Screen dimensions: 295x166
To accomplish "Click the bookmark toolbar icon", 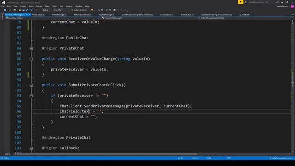I will click(114, 10).
